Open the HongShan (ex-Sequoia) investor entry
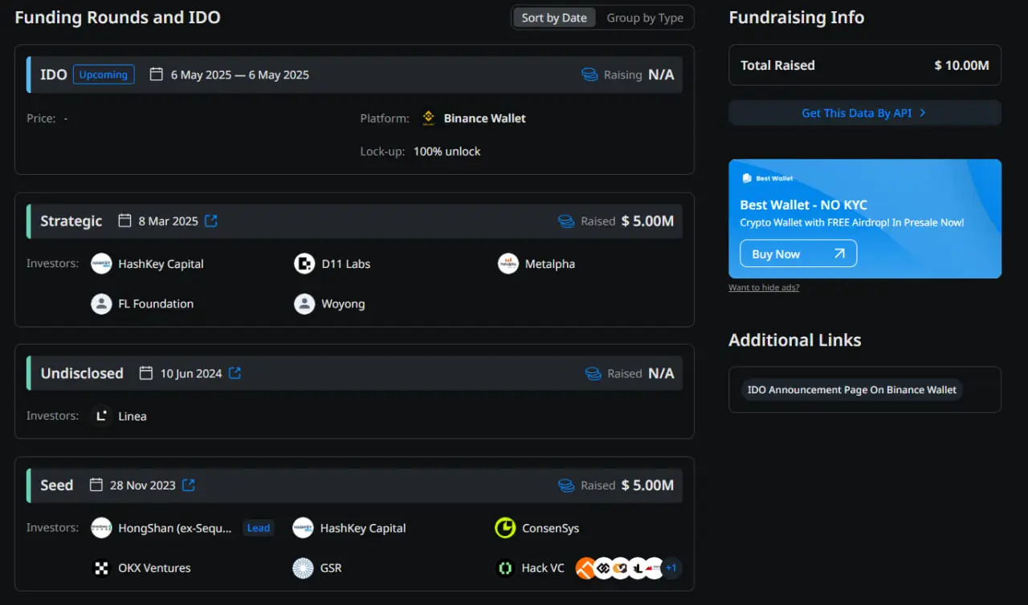 click(x=174, y=528)
